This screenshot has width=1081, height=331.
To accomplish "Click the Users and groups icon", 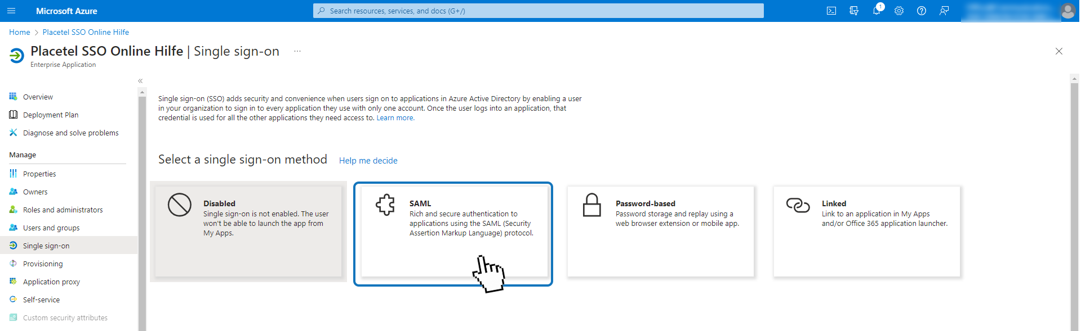I will pyautogui.click(x=13, y=228).
